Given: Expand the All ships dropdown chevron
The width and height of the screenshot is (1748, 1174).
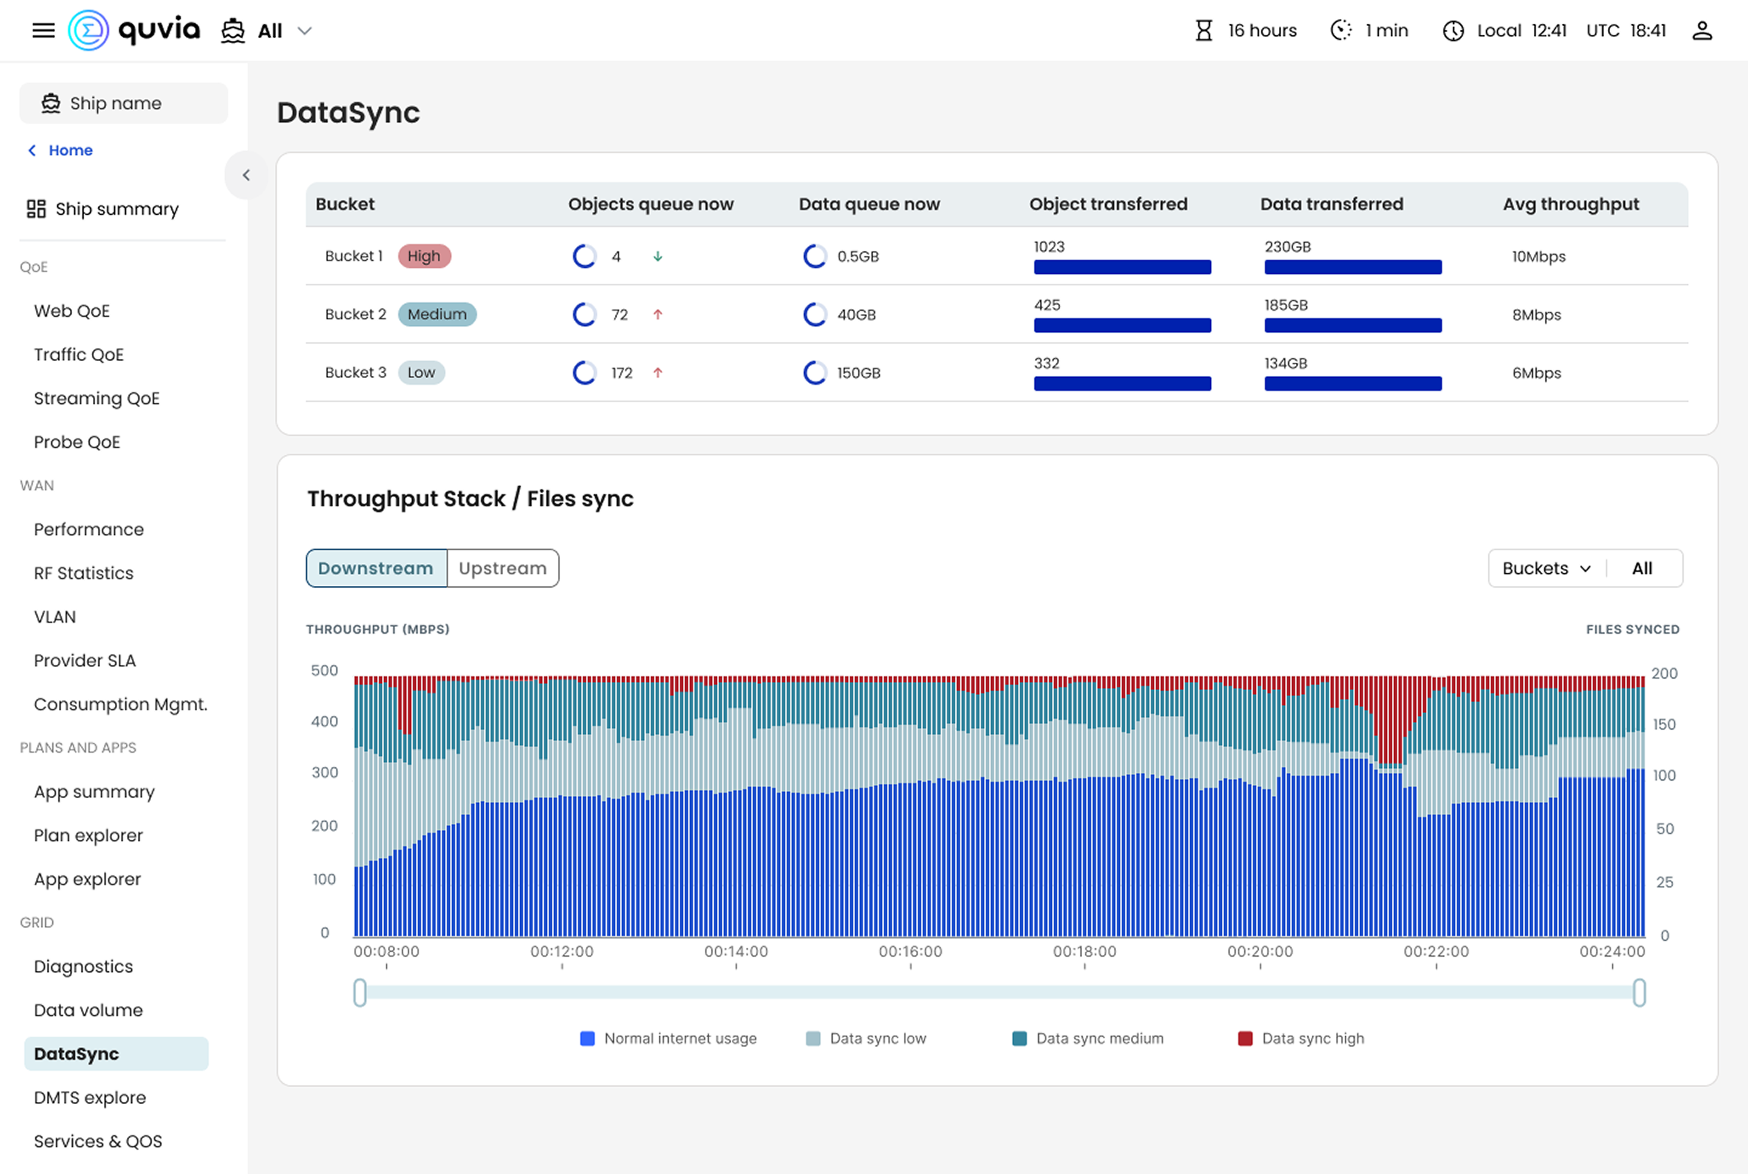Looking at the screenshot, I should pos(305,31).
